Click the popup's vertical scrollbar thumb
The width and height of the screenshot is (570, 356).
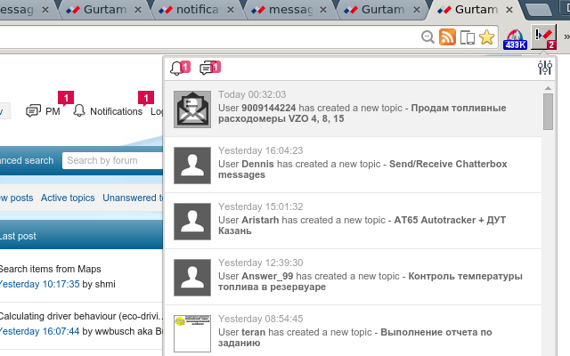pyautogui.click(x=548, y=107)
